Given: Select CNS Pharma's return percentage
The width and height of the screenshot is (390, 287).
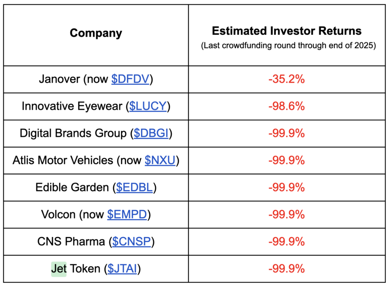Looking at the screenshot, I should (286, 241).
